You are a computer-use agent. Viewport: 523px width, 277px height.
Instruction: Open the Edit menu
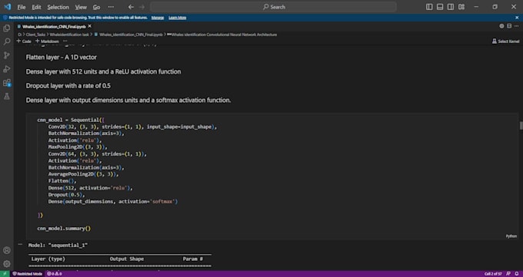pyautogui.click(x=36, y=7)
